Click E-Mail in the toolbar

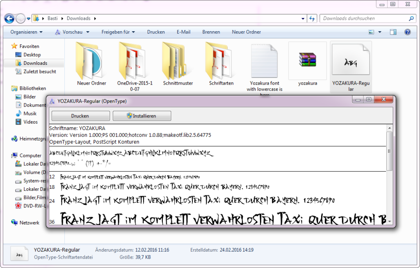183,32
